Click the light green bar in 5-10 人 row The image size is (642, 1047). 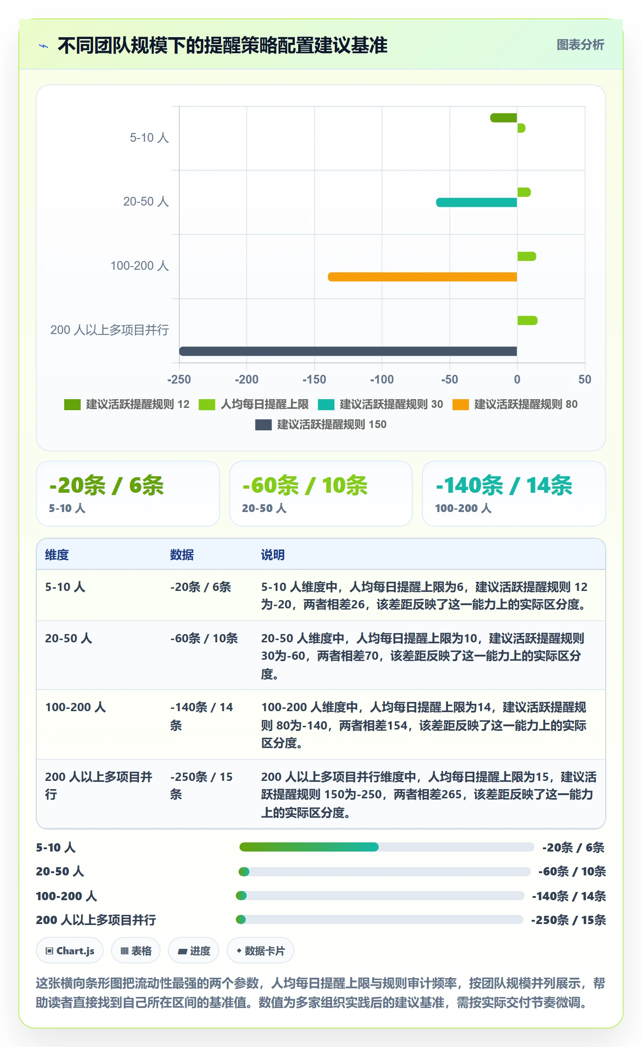click(521, 128)
